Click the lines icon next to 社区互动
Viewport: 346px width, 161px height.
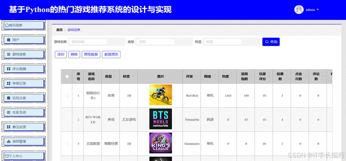tap(9, 112)
